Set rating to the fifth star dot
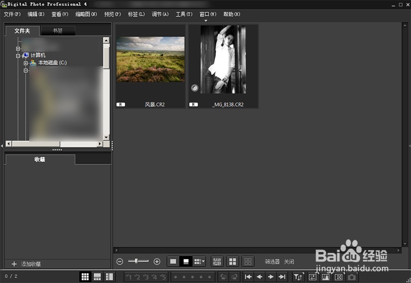The height and width of the screenshot is (283, 411). pyautogui.click(x=210, y=277)
